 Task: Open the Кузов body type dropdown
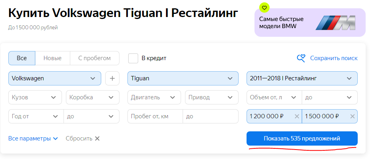35,97
